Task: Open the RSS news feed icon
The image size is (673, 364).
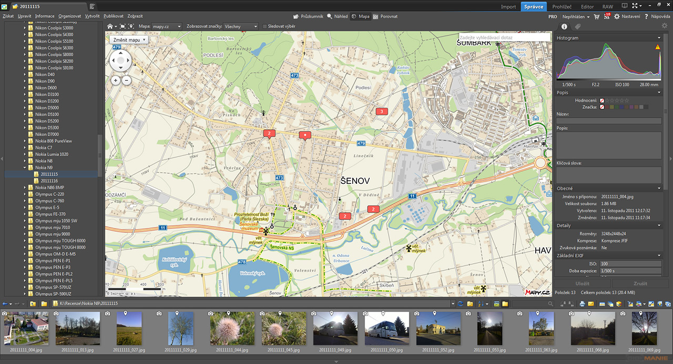Action: coord(607,17)
